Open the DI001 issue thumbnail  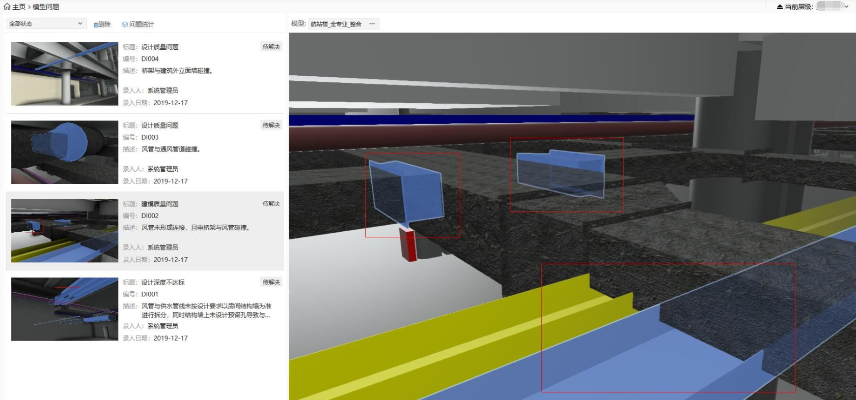[x=65, y=309]
